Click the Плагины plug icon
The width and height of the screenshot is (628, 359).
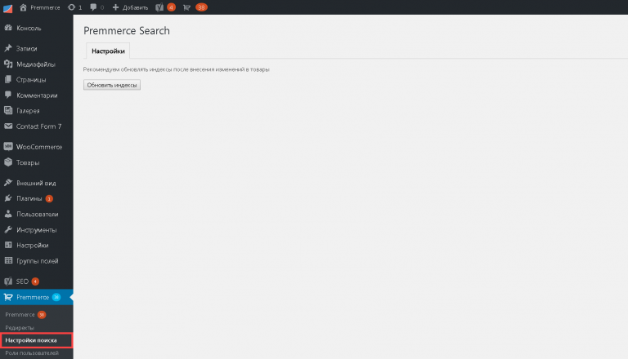(x=8, y=198)
